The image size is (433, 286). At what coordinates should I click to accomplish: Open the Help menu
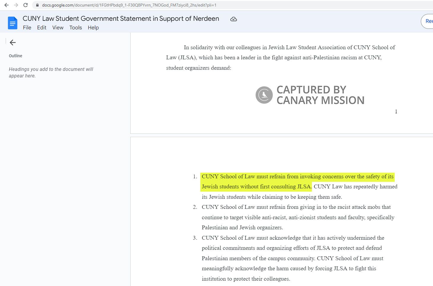coord(93,28)
